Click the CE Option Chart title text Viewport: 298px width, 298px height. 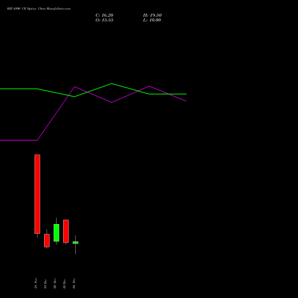39,9
